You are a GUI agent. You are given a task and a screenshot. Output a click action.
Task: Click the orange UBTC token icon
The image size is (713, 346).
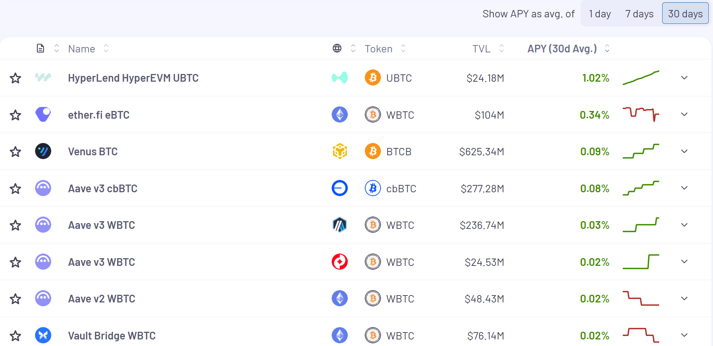373,78
